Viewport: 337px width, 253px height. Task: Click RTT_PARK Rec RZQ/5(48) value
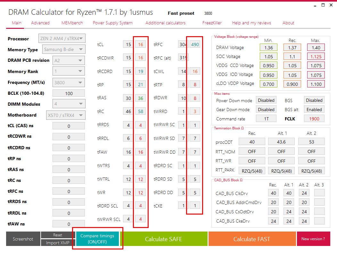[252, 171]
